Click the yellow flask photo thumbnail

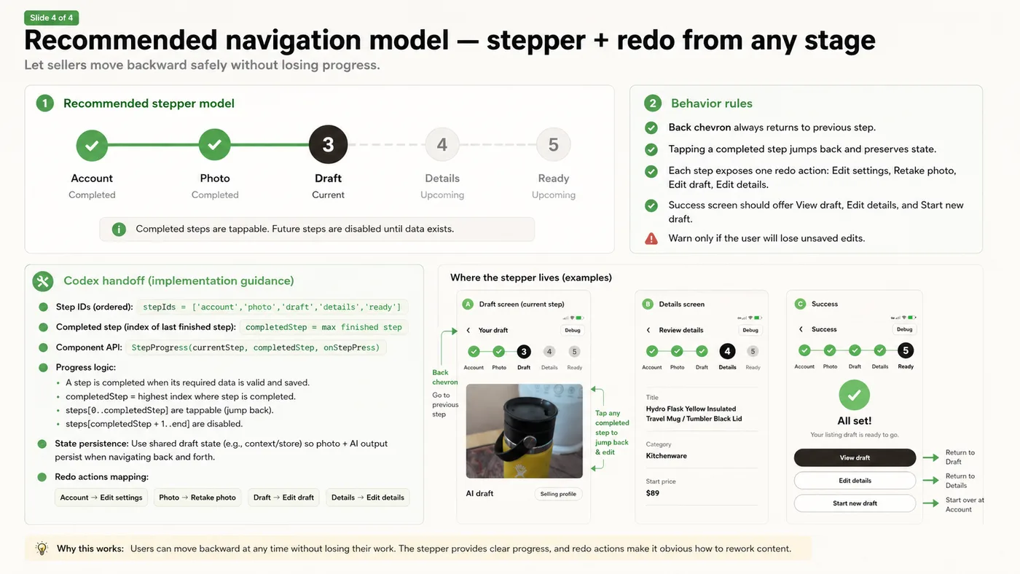pos(524,430)
